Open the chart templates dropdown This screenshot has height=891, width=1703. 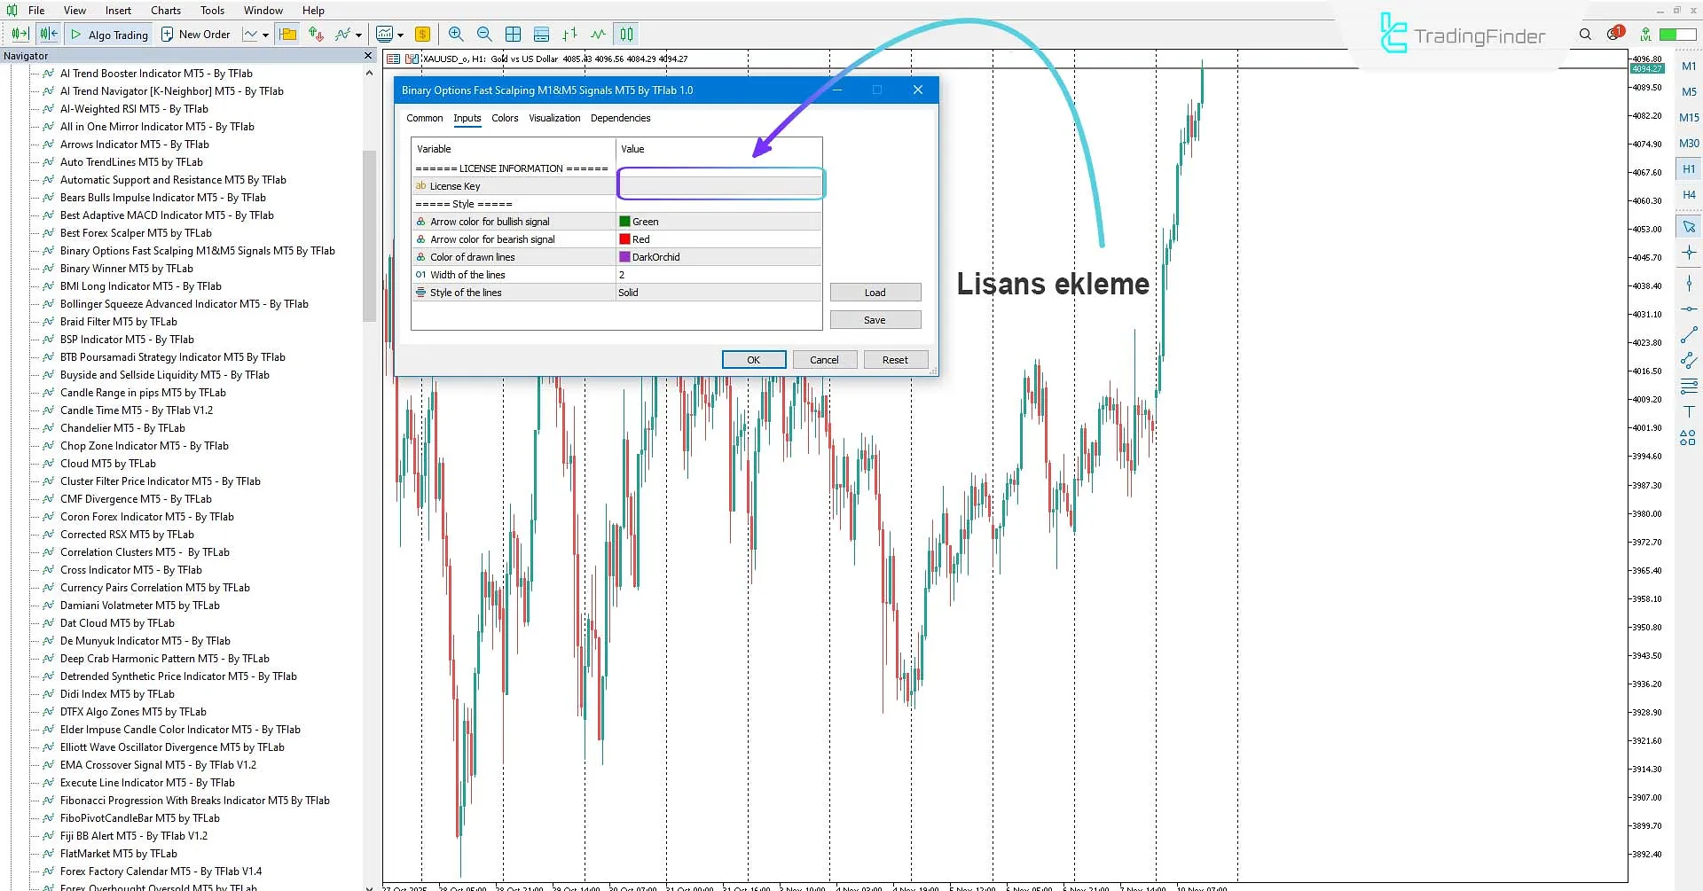point(401,34)
